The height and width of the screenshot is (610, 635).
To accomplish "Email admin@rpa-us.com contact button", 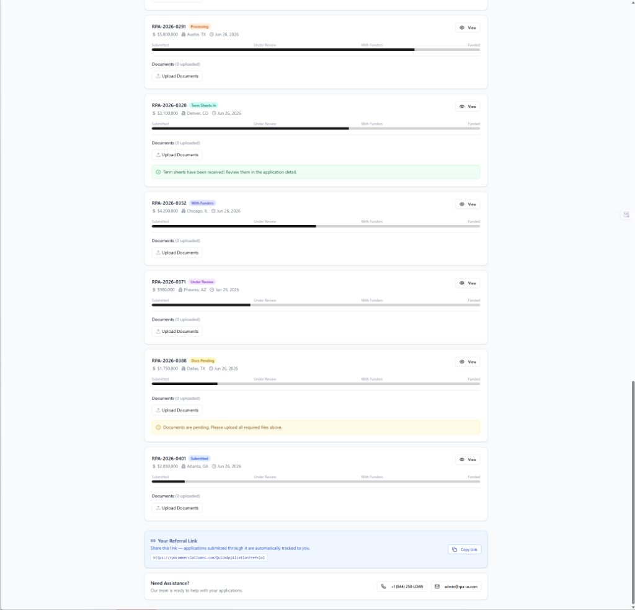I will (x=456, y=586).
